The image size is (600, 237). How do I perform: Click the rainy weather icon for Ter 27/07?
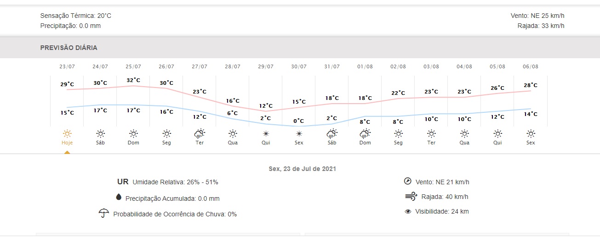pos(200,134)
